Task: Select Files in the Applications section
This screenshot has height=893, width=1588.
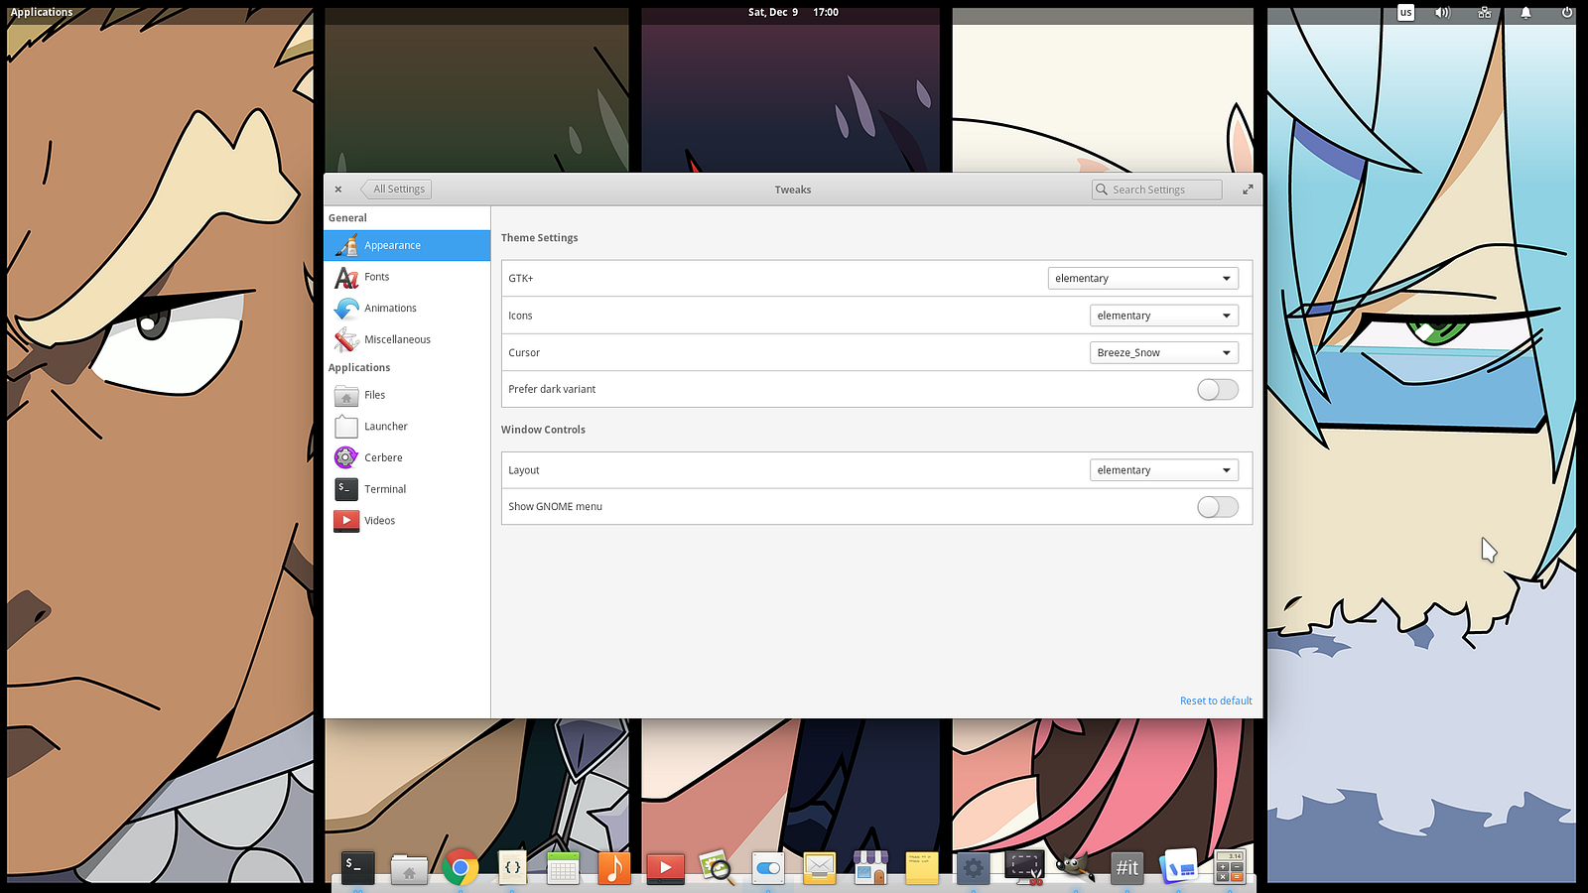Action: (x=407, y=395)
